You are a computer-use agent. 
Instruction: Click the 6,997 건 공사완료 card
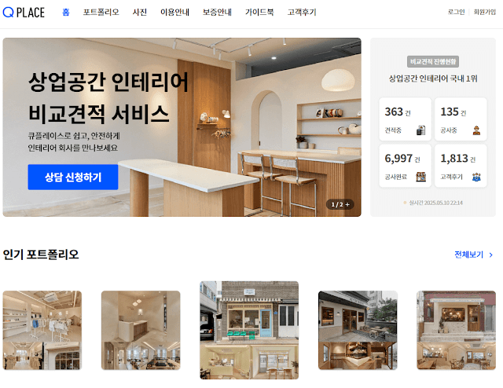(x=406, y=166)
